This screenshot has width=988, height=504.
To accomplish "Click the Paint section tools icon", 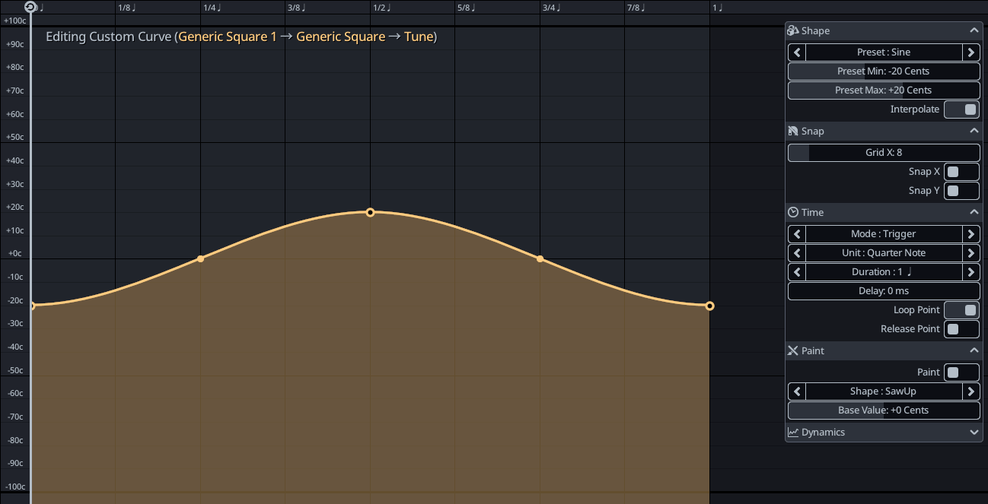I will pos(793,350).
